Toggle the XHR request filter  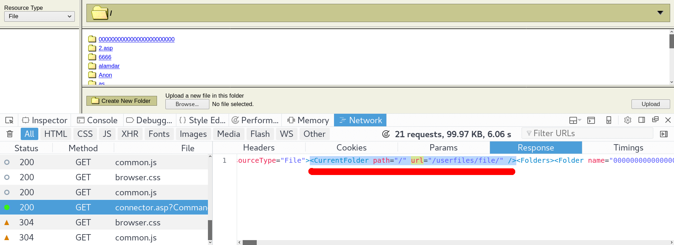(130, 134)
